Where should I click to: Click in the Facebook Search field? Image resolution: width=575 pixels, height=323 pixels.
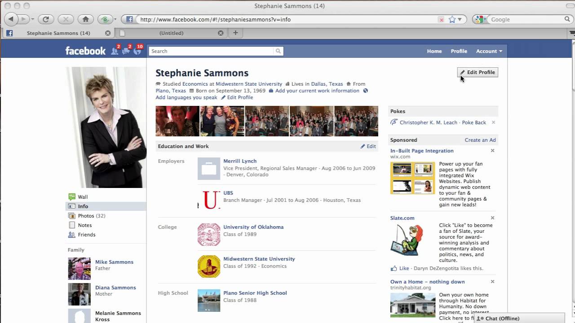point(212,51)
